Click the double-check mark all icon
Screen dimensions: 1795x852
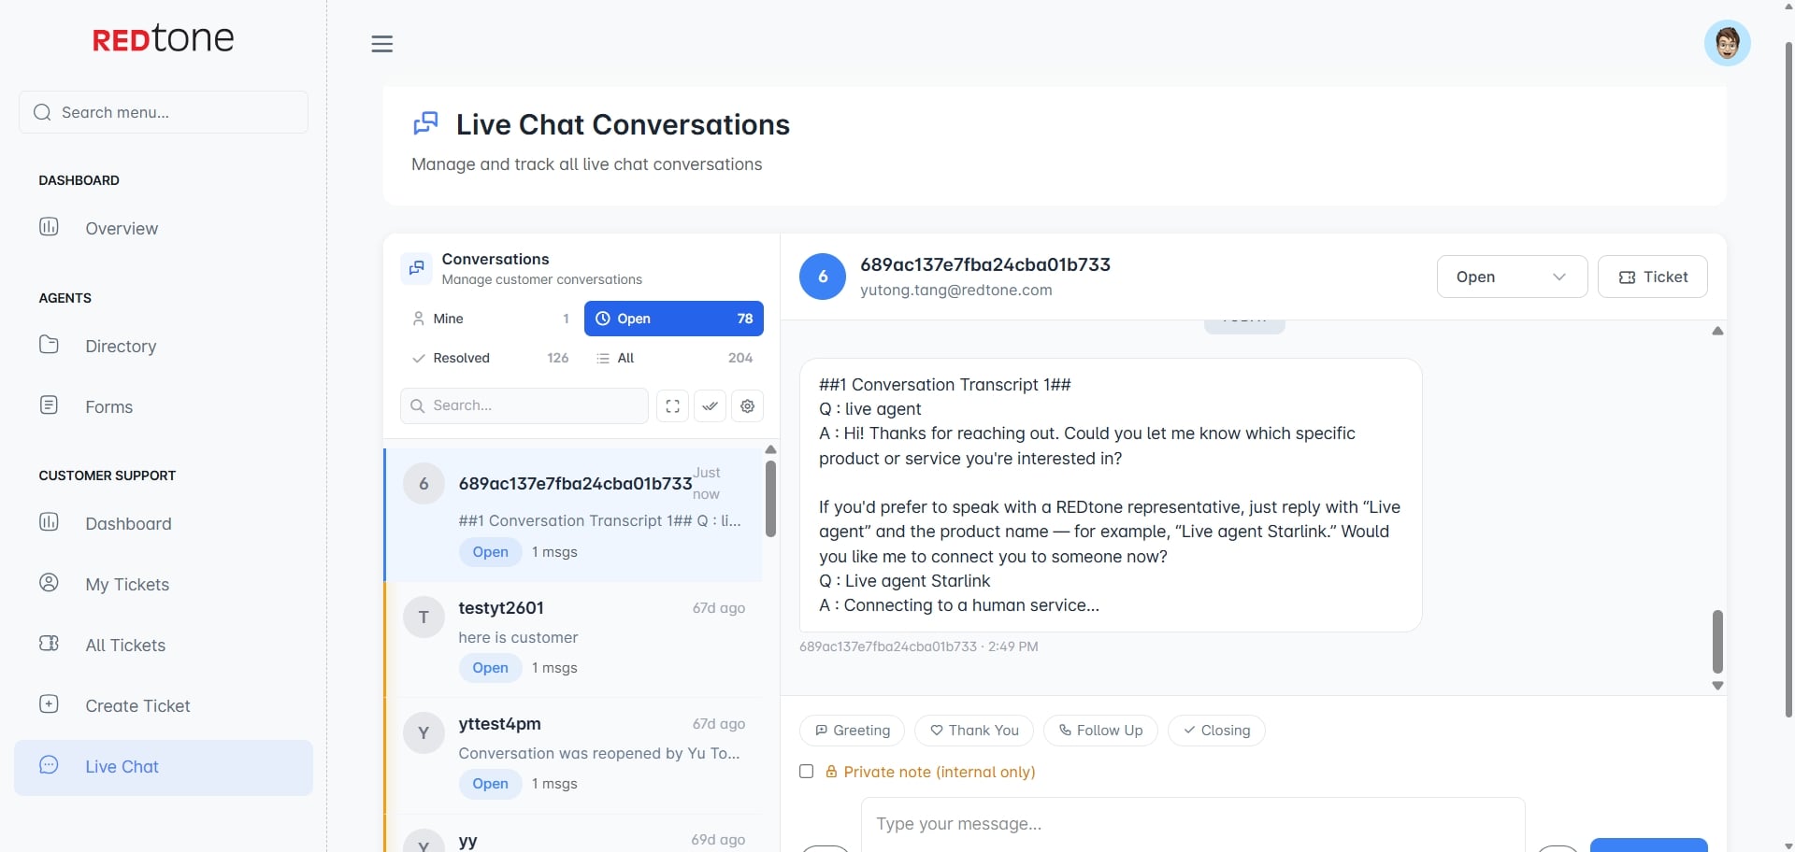point(711,406)
